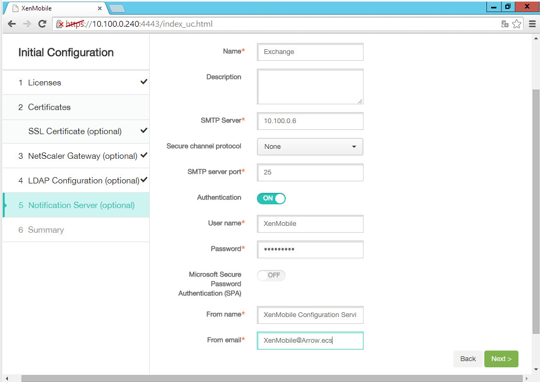The height and width of the screenshot is (382, 540).
Task: Turn off the Authentication toggle
Action: 271,198
